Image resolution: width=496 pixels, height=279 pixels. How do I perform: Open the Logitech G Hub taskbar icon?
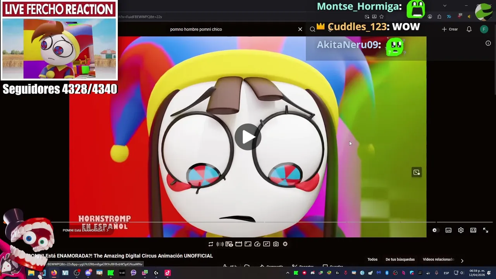point(156,273)
